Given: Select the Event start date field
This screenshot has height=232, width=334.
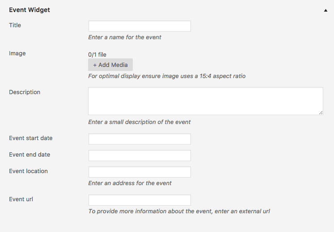Looking at the screenshot, I should click(140, 139).
